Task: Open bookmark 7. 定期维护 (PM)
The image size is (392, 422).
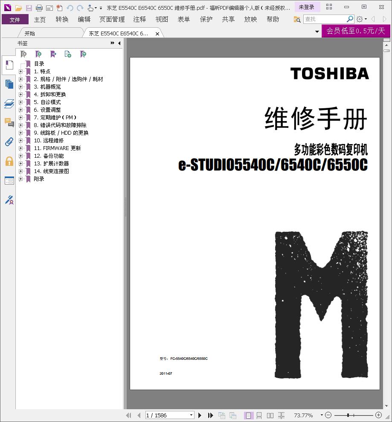Action: [x=55, y=117]
